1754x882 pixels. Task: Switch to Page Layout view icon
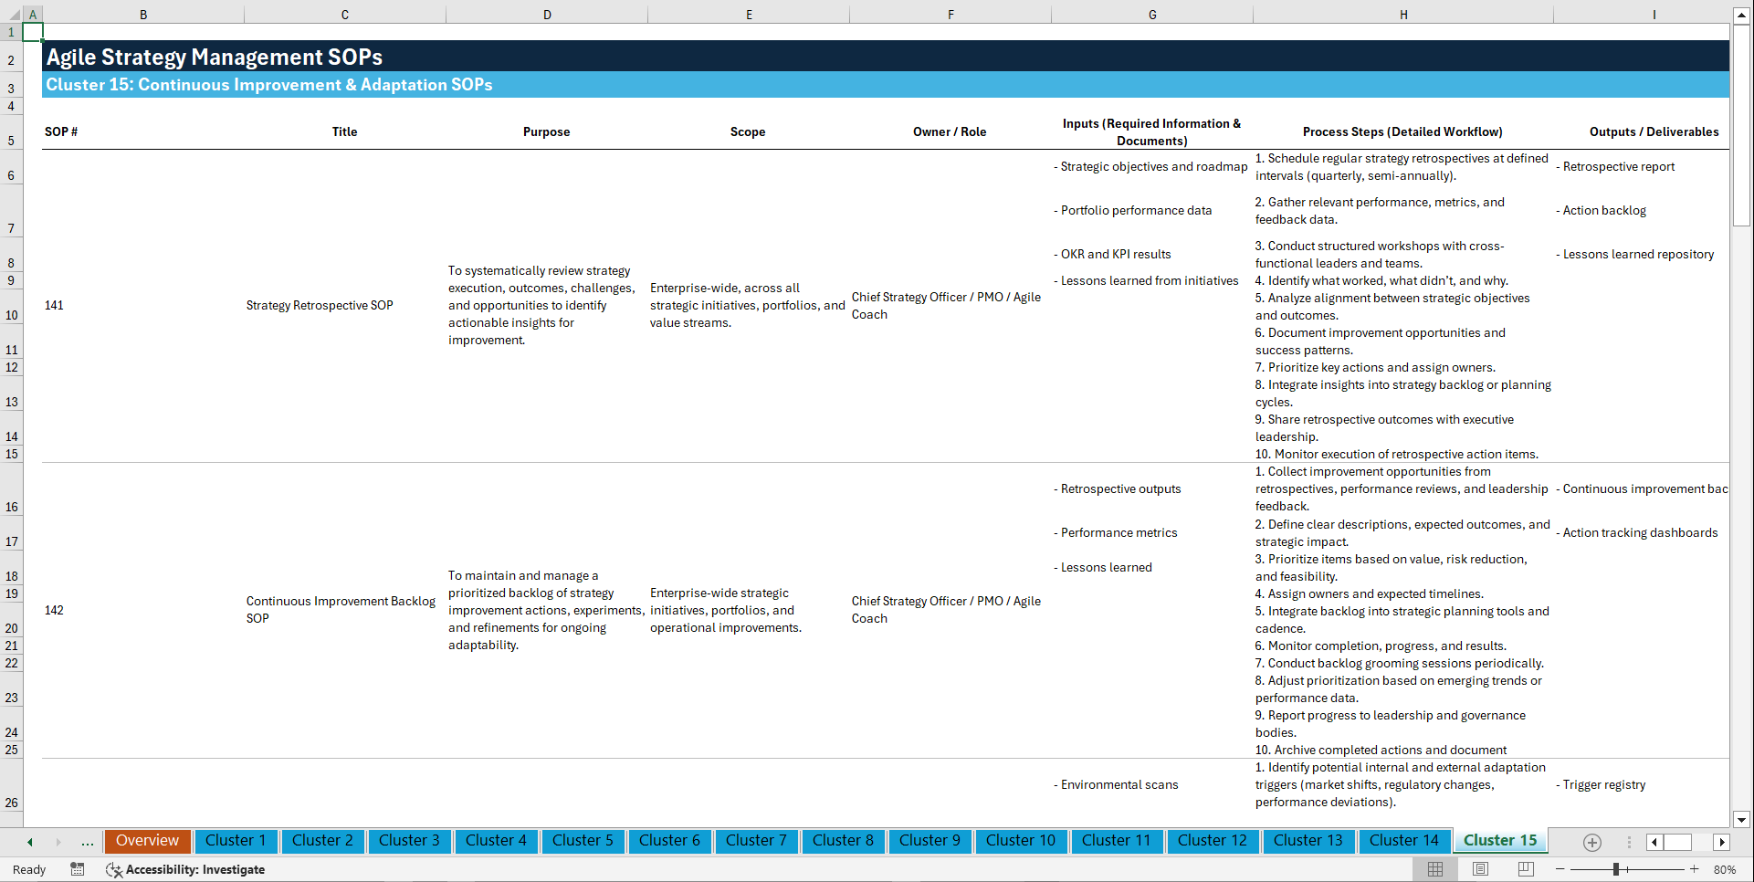[1479, 869]
